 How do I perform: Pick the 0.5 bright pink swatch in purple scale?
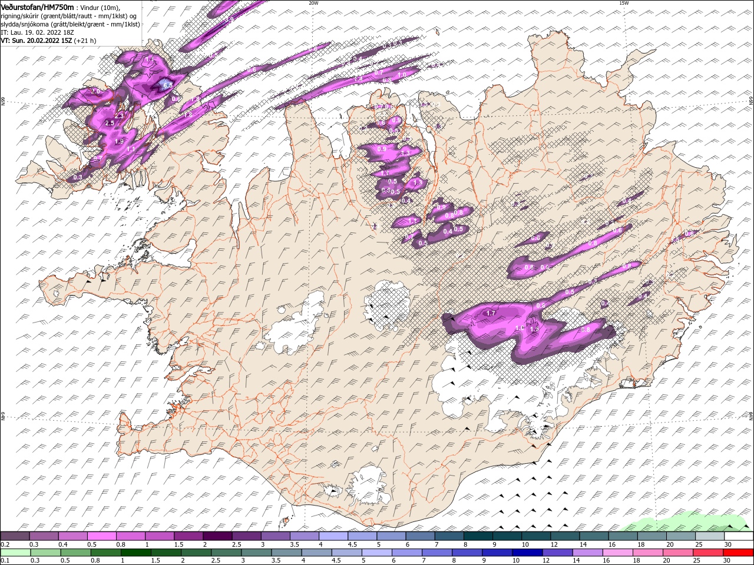tap(101, 536)
